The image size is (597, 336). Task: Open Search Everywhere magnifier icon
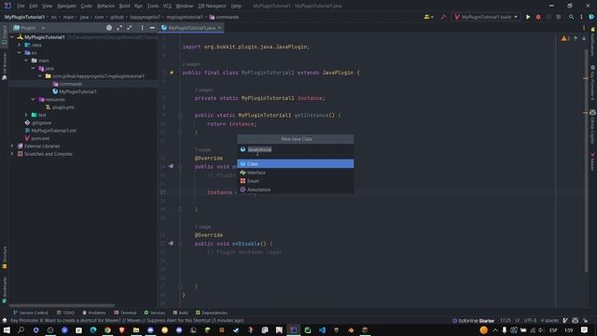coord(571,17)
